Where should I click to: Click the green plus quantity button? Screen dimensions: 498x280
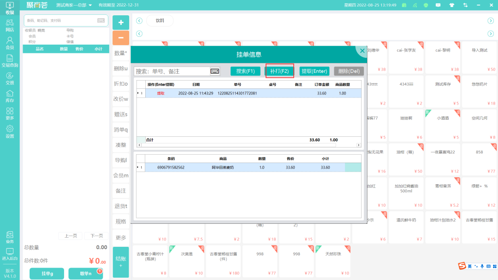pyautogui.click(x=121, y=23)
